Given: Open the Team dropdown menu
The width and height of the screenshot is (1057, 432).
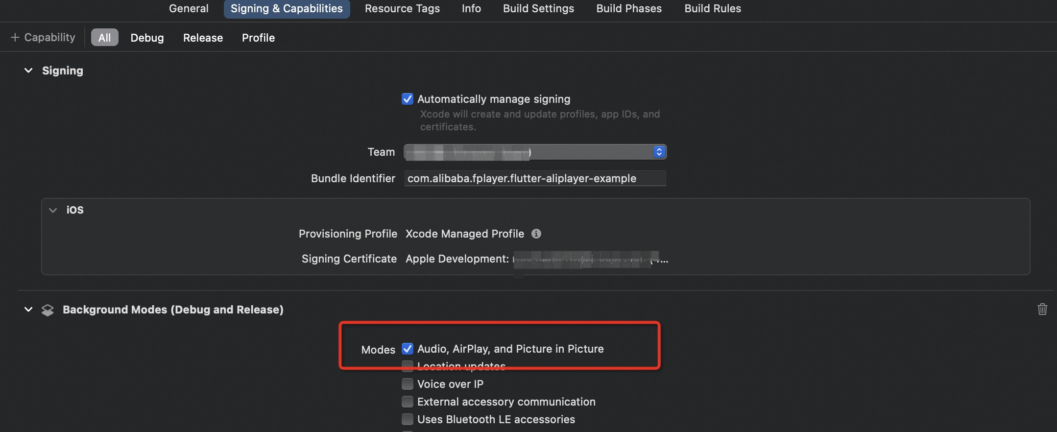Looking at the screenshot, I should pyautogui.click(x=659, y=152).
